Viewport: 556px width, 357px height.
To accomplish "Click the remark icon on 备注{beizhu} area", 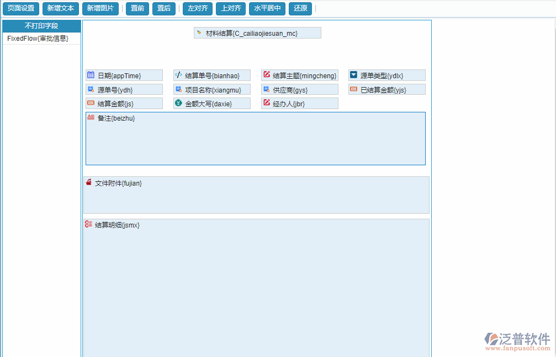I will (89, 117).
